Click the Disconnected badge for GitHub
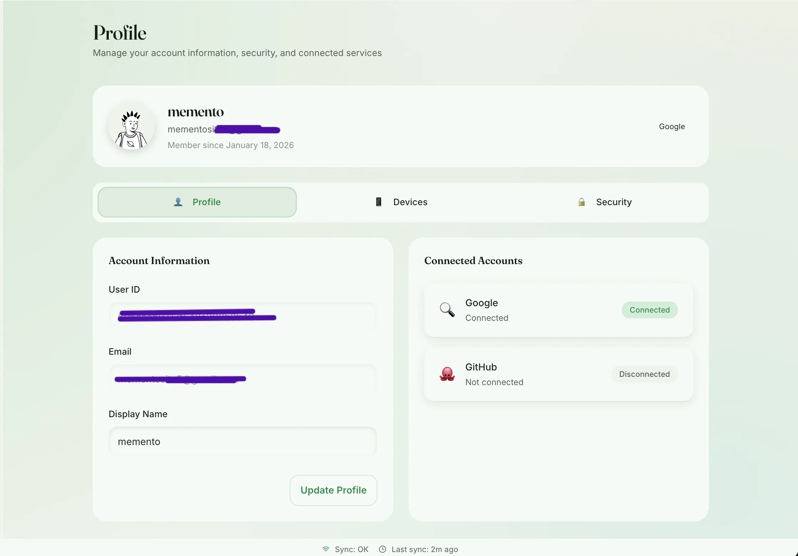 coord(644,374)
